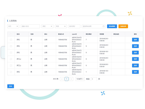Check the row dated 2019-06-15
The height and width of the screenshot is (109, 145).
pyautogui.click(x=11, y=72)
